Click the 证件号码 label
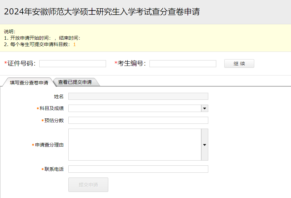291x198 pixels. (20, 63)
